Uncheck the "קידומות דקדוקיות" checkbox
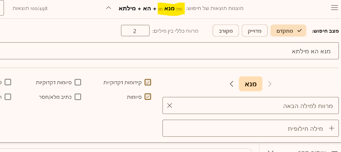341x152 pixels. pyautogui.click(x=148, y=82)
